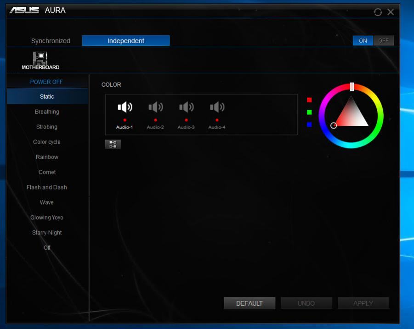Click the ASUS logo

point(24,10)
